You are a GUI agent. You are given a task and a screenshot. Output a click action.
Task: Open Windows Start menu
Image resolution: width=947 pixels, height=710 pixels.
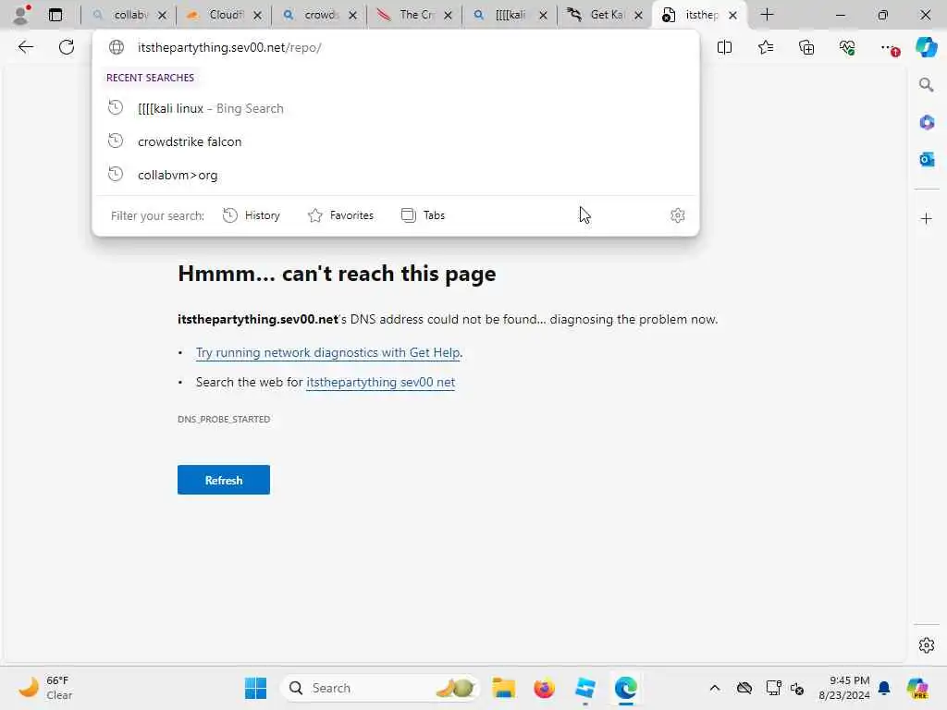click(x=255, y=688)
